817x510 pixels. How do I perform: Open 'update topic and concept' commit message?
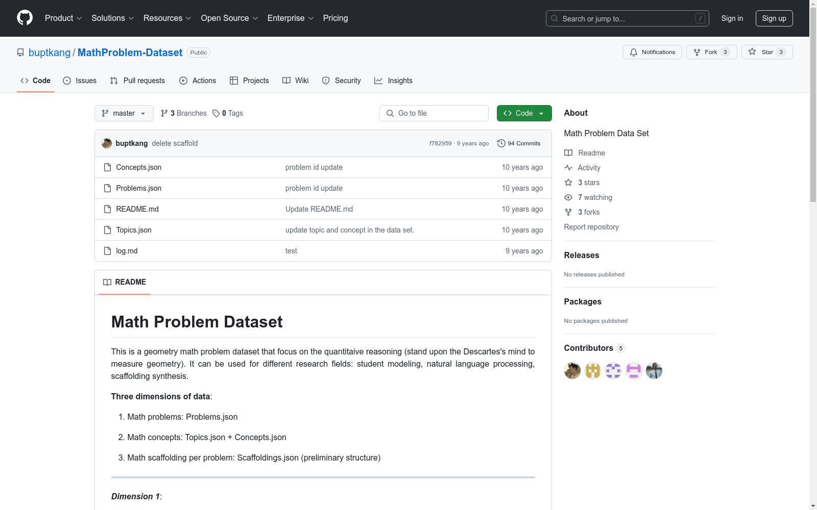click(x=350, y=230)
